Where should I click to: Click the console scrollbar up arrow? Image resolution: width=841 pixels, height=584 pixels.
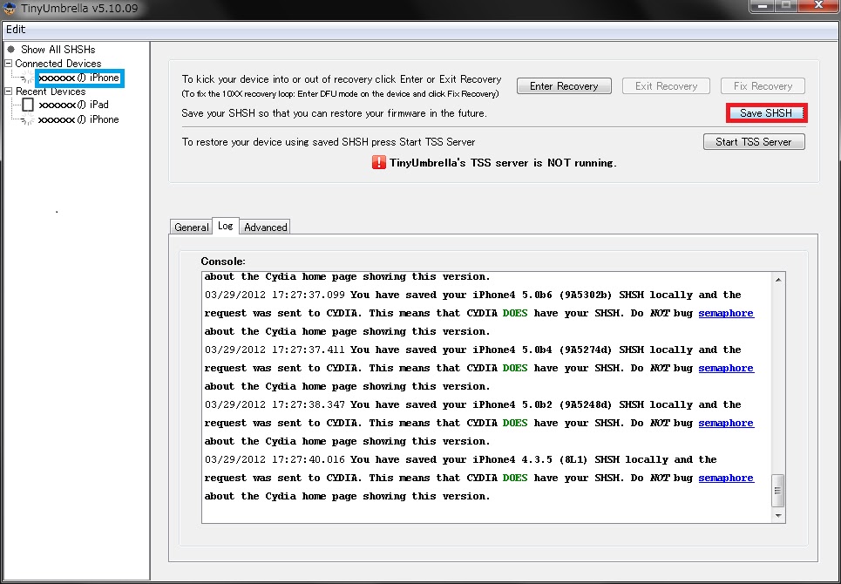[778, 280]
